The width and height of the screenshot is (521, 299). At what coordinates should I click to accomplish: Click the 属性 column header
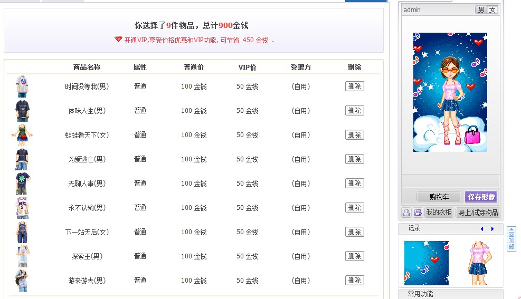pos(140,67)
